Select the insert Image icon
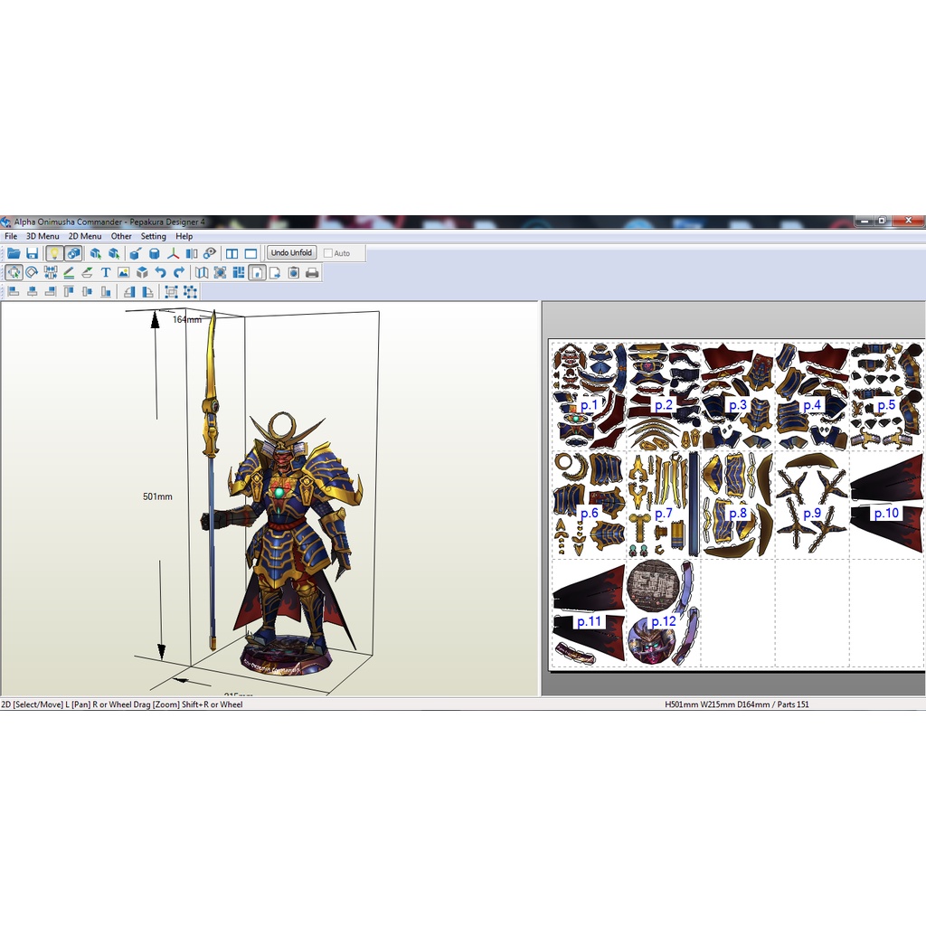The height and width of the screenshot is (926, 926). [x=125, y=272]
